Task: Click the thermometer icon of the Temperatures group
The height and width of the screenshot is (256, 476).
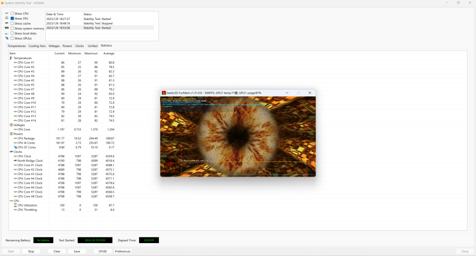Action: point(11,58)
